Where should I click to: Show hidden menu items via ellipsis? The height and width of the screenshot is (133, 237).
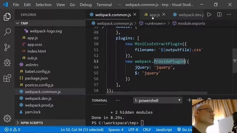pyautogui.click(x=120, y=5)
